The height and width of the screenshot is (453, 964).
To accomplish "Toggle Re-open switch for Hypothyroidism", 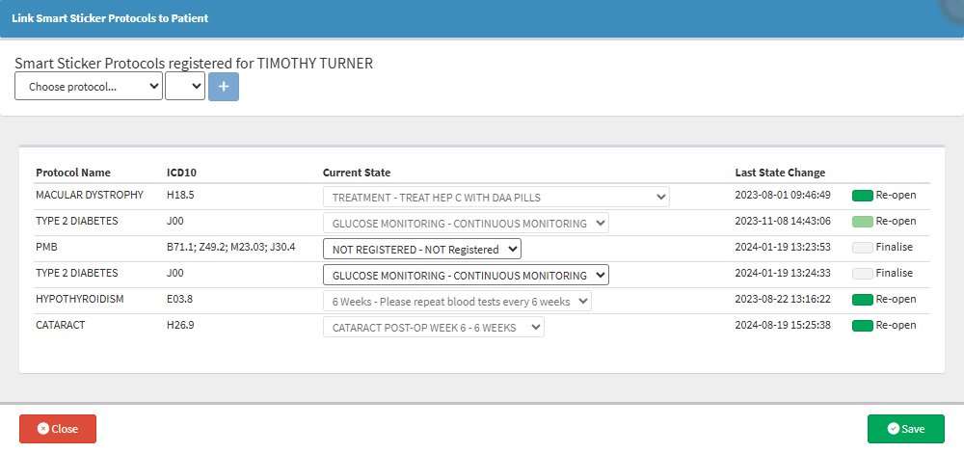I will (x=862, y=300).
